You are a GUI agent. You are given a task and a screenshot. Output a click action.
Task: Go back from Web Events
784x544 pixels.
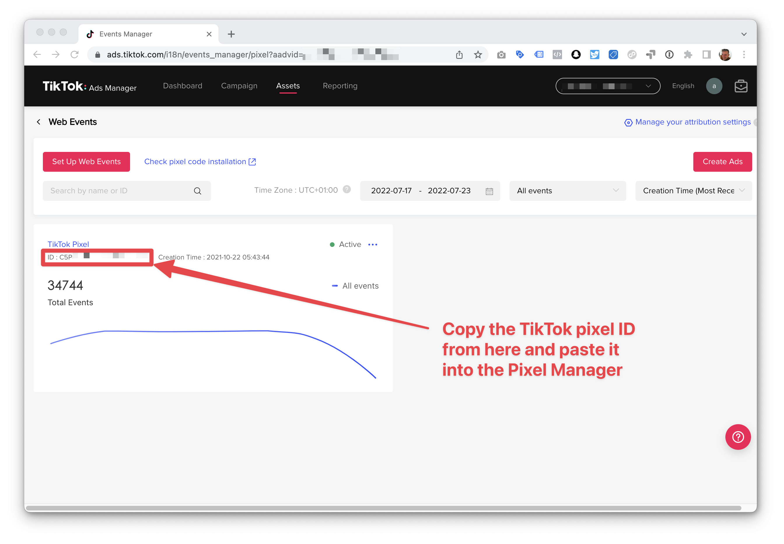tap(38, 122)
